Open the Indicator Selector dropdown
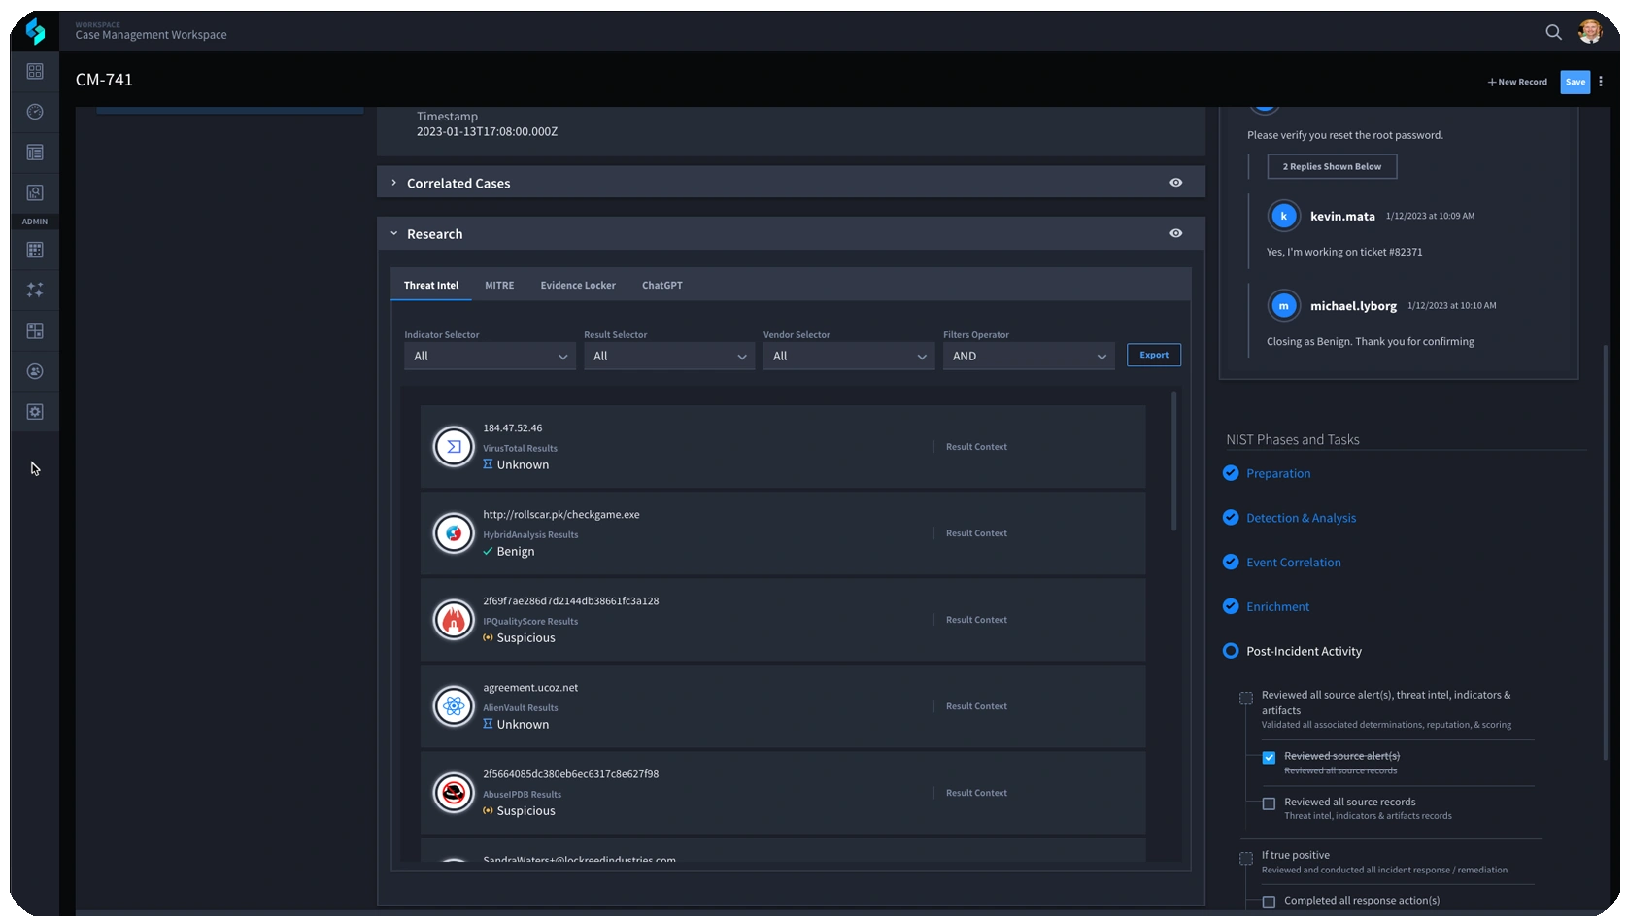The width and height of the screenshot is (1627, 923). pos(489,357)
